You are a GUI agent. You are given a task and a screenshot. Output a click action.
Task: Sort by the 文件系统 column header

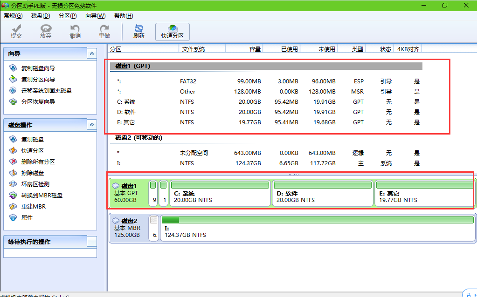[x=202, y=49]
